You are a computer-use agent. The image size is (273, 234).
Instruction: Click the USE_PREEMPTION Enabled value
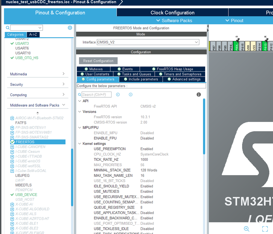coord(147,149)
